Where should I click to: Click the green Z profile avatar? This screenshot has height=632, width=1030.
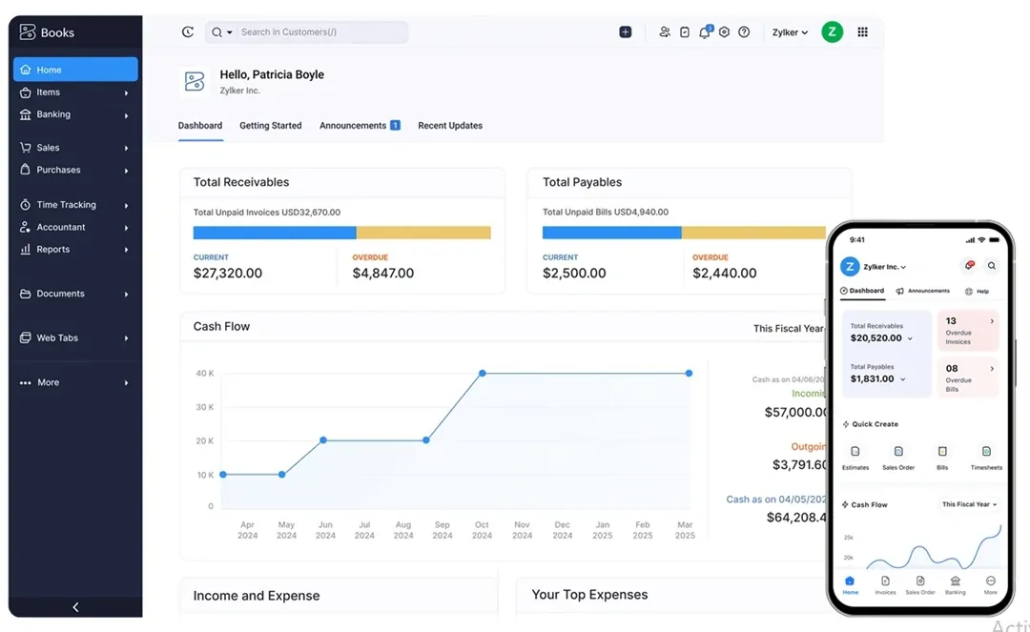833,31
